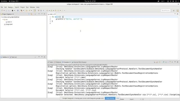This screenshot has height=101, width=180.
Task: Toggle Block Selection mode toolbar icon
Action: [x=41, y=10]
